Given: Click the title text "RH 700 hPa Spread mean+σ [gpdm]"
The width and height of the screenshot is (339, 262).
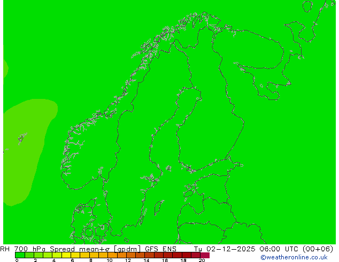Looking at the screenshot, I should pyautogui.click(x=71, y=249).
